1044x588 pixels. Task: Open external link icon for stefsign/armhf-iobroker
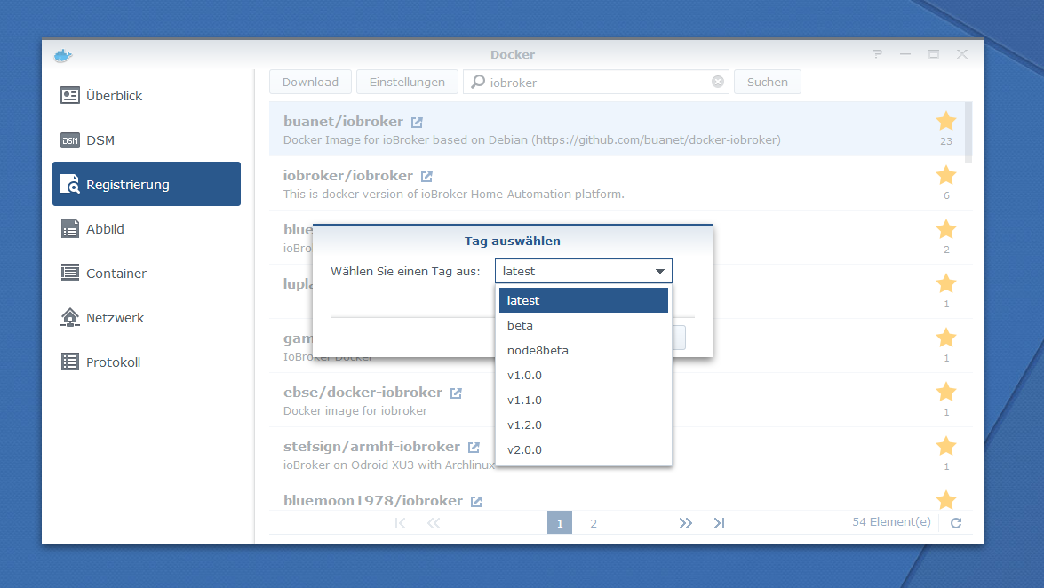(474, 447)
